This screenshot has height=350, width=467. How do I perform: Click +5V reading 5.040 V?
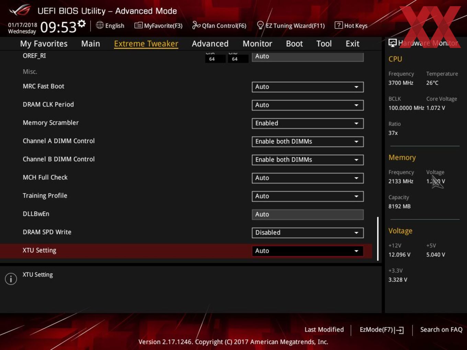[x=435, y=255]
